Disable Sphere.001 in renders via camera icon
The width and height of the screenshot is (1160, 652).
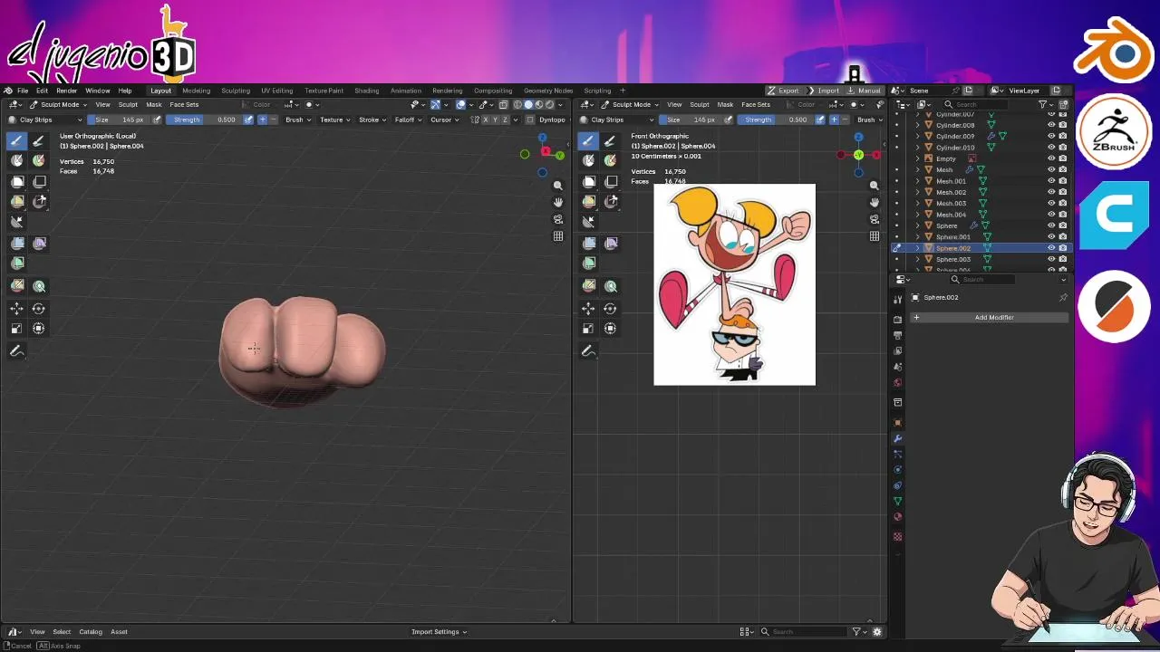[1062, 237]
